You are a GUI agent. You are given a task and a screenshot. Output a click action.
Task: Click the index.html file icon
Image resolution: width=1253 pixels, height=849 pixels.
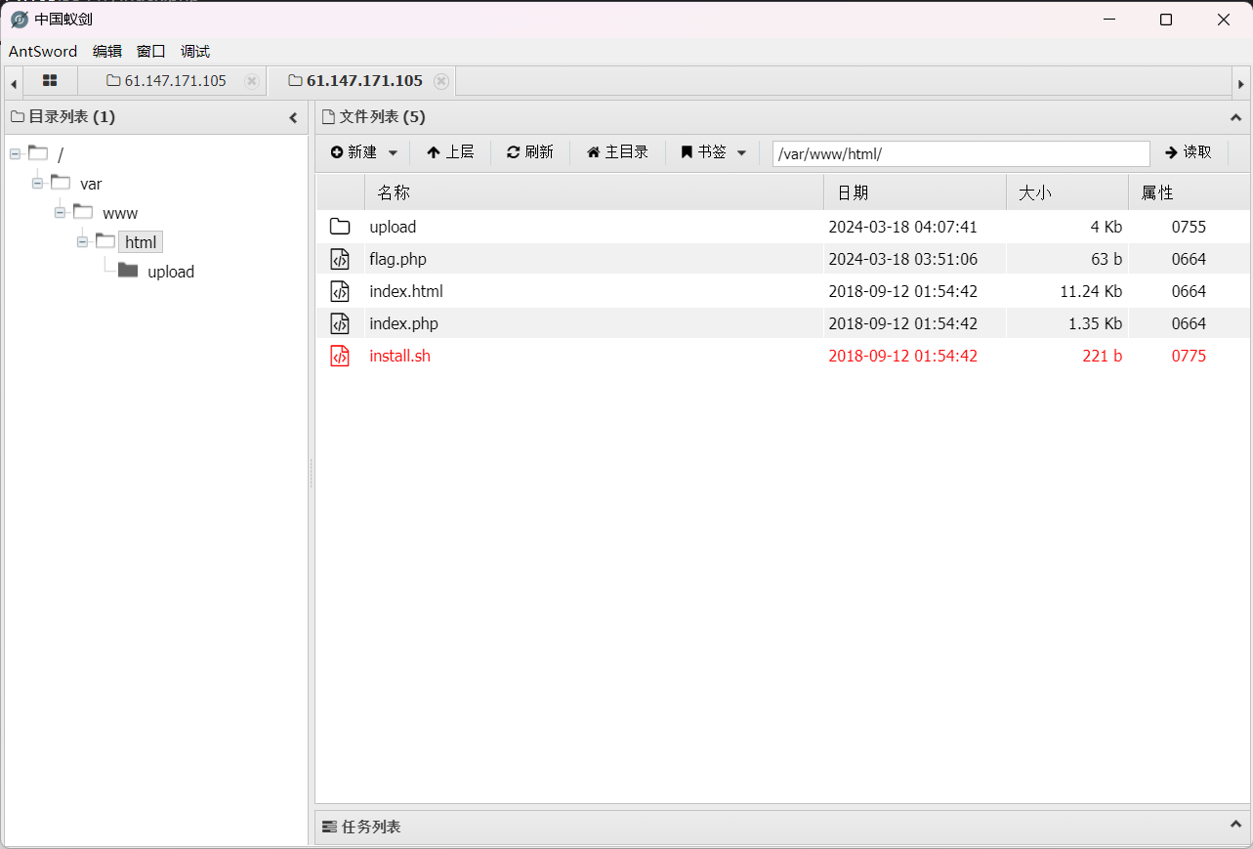pyautogui.click(x=340, y=291)
